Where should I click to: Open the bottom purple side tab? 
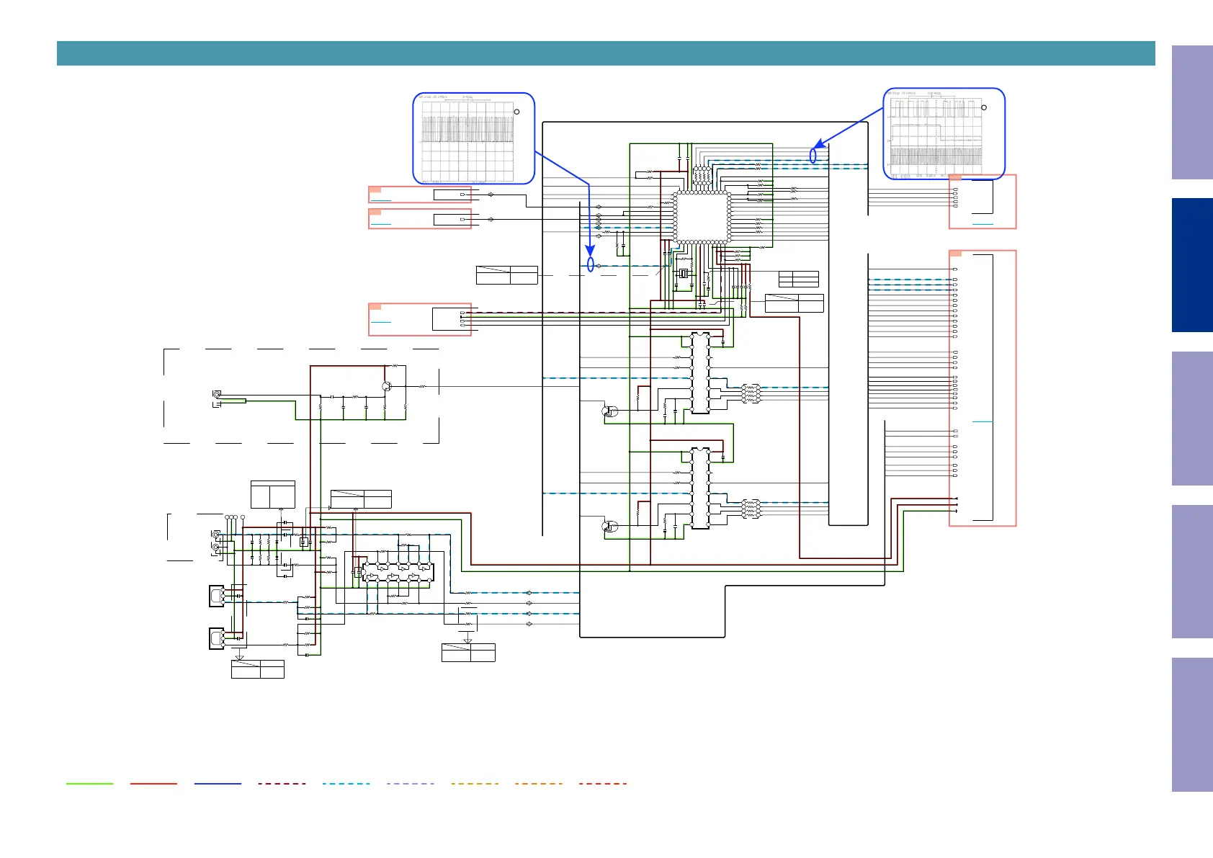[x=1192, y=725]
